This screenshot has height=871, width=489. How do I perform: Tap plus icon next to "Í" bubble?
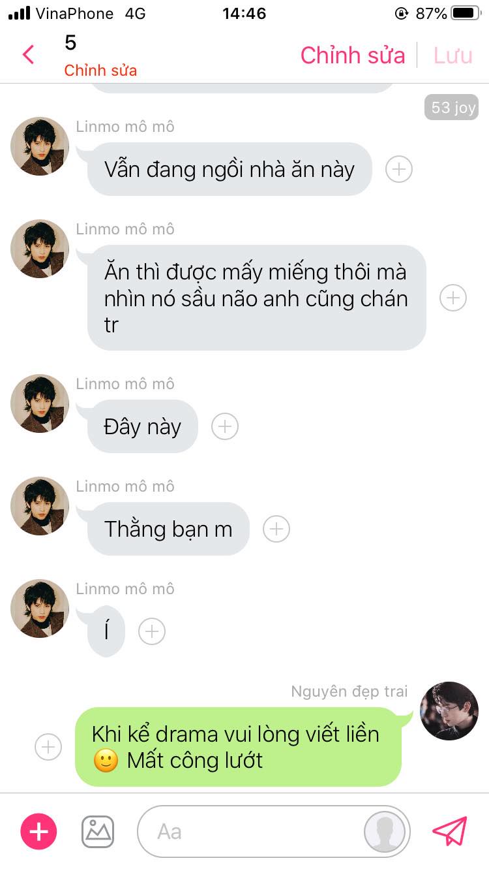(x=152, y=631)
